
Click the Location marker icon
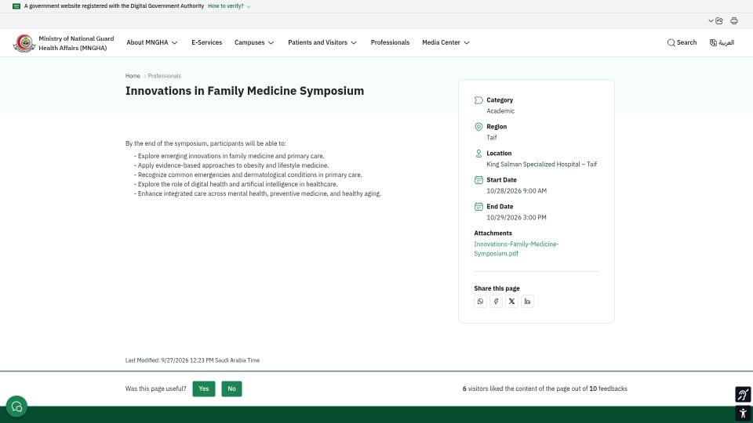click(x=478, y=154)
